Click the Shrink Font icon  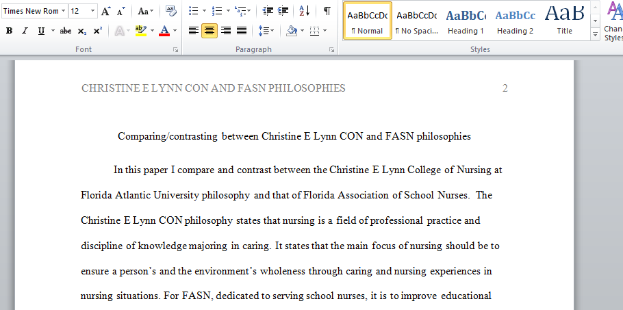[x=121, y=11]
